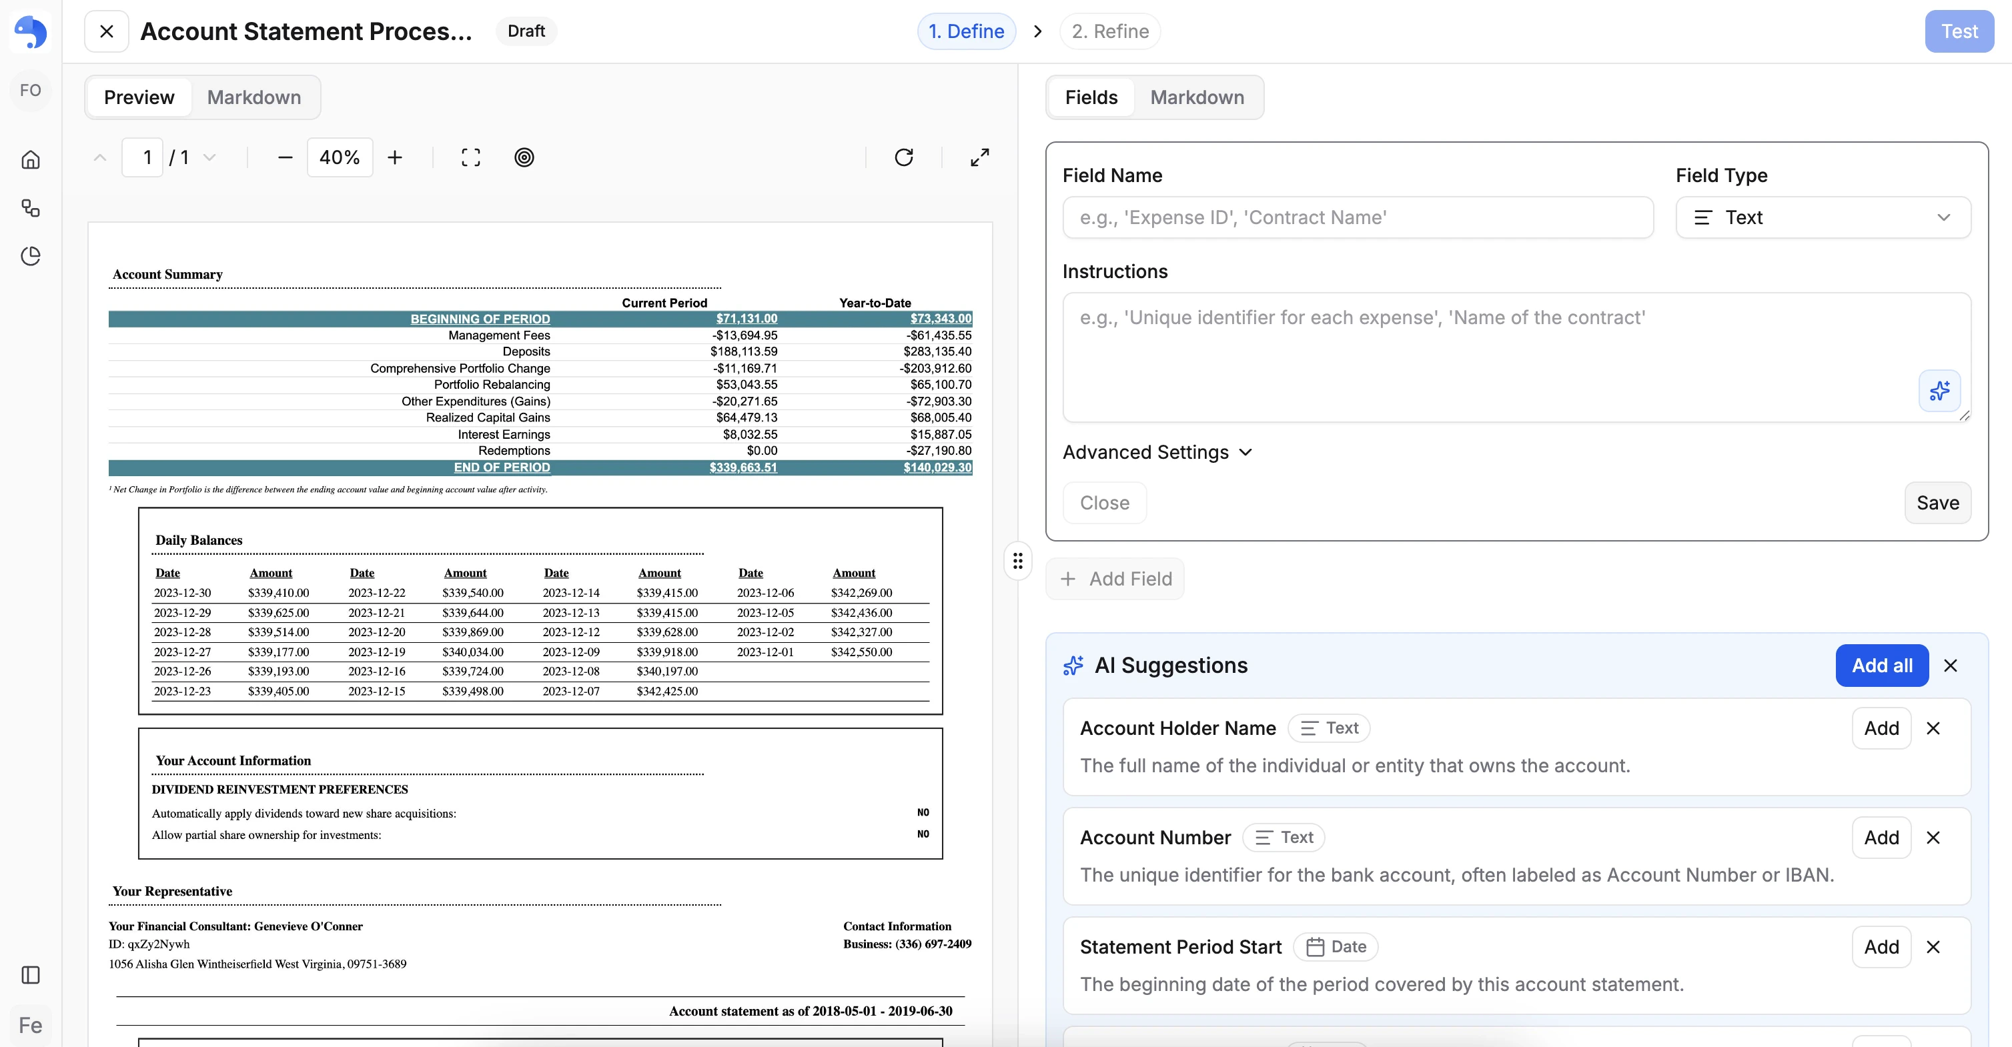The width and height of the screenshot is (2012, 1047).
Task: Open the Field Type dropdown
Action: pyautogui.click(x=1822, y=218)
